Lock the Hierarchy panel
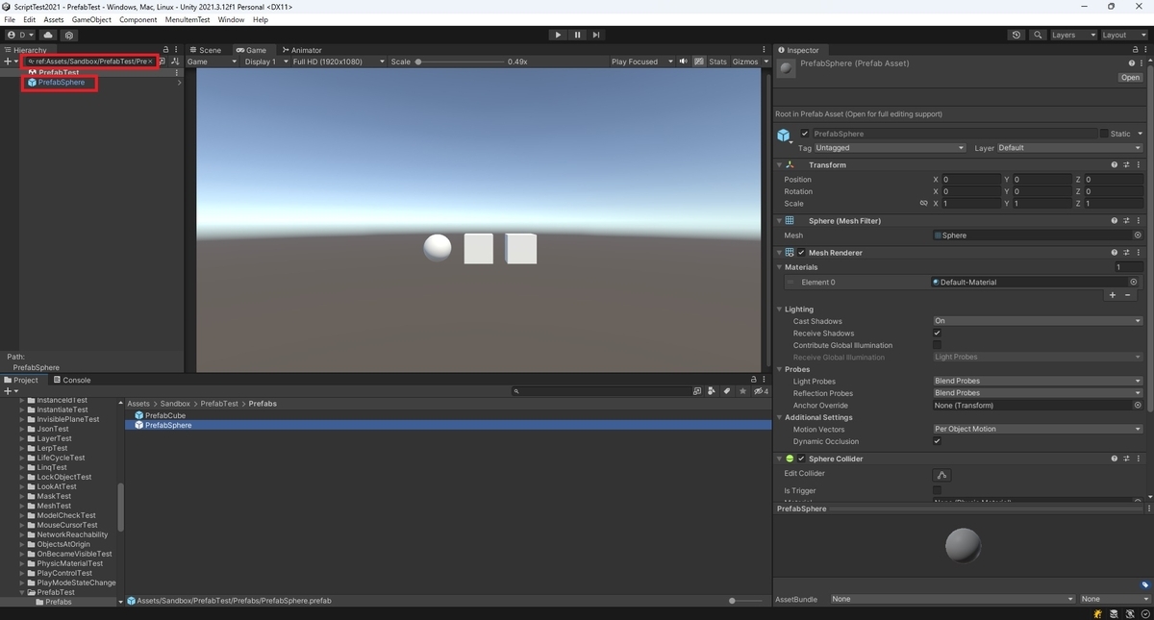The height and width of the screenshot is (620, 1154). (x=165, y=50)
